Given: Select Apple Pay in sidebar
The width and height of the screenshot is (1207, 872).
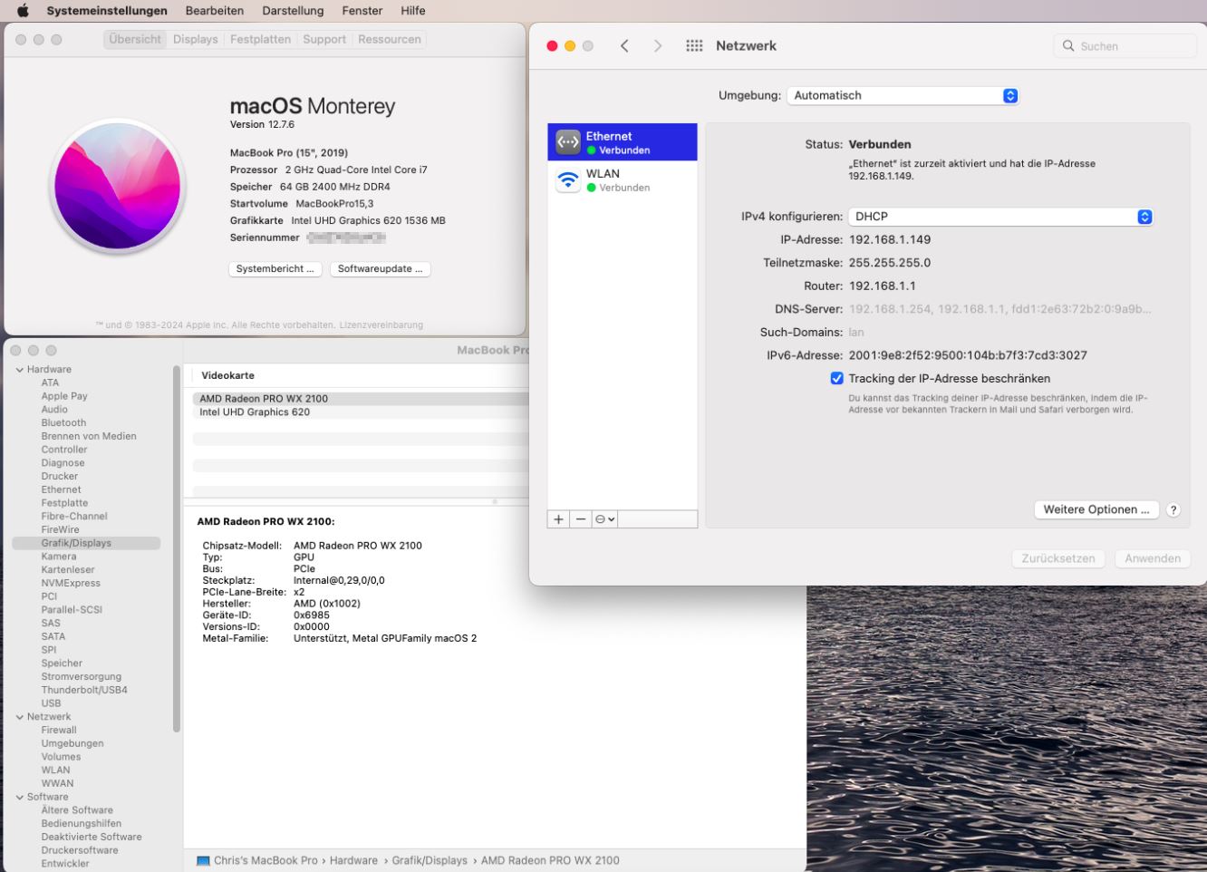Looking at the screenshot, I should tap(64, 396).
